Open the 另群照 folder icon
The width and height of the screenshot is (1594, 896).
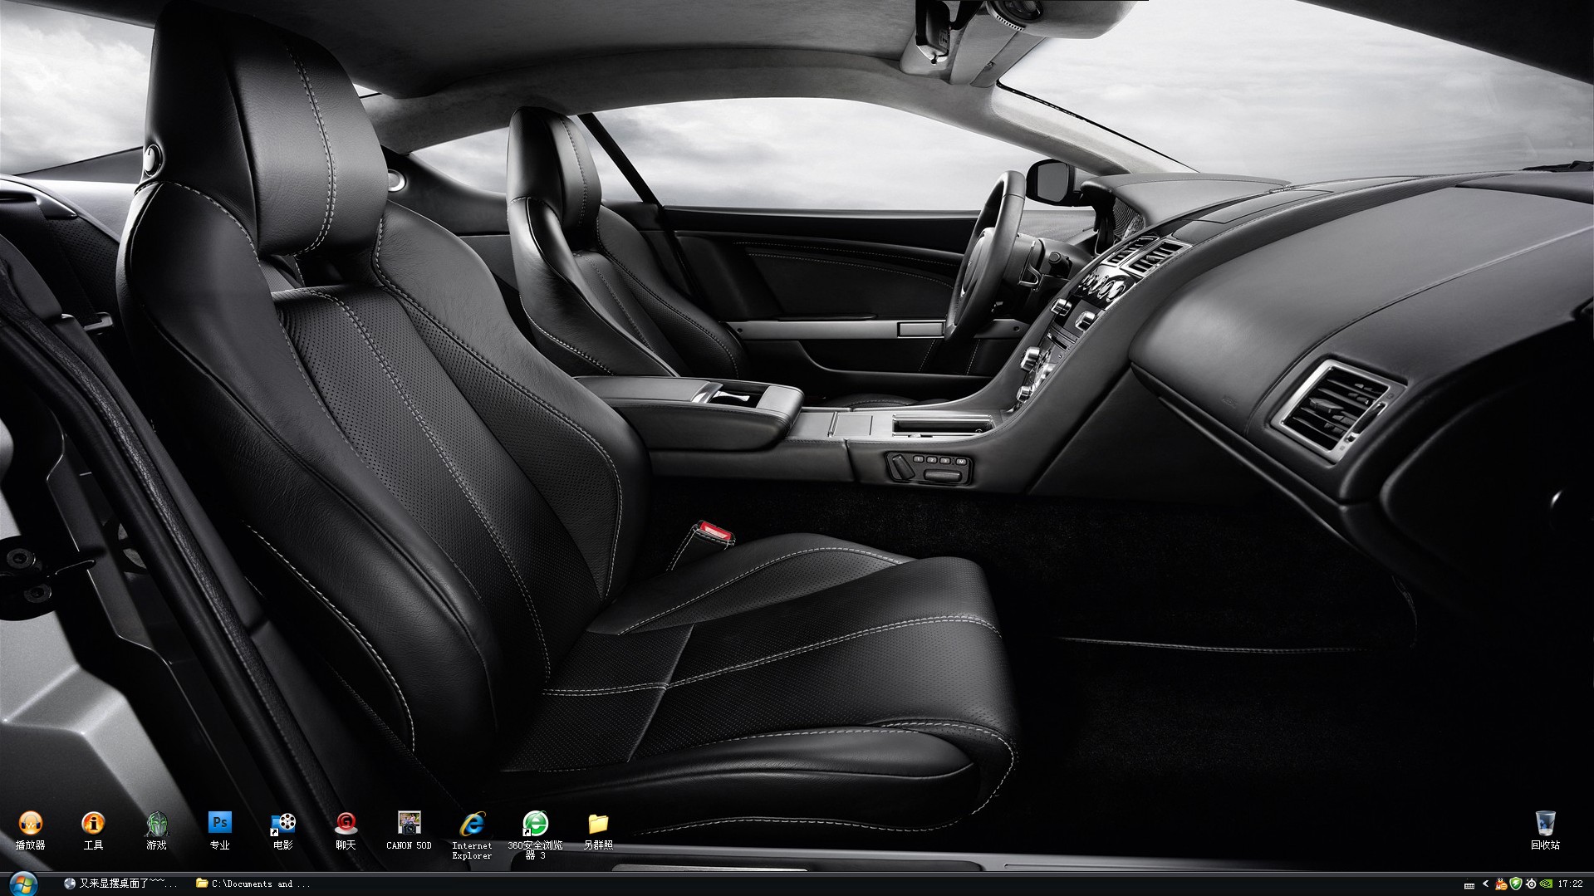598,830
